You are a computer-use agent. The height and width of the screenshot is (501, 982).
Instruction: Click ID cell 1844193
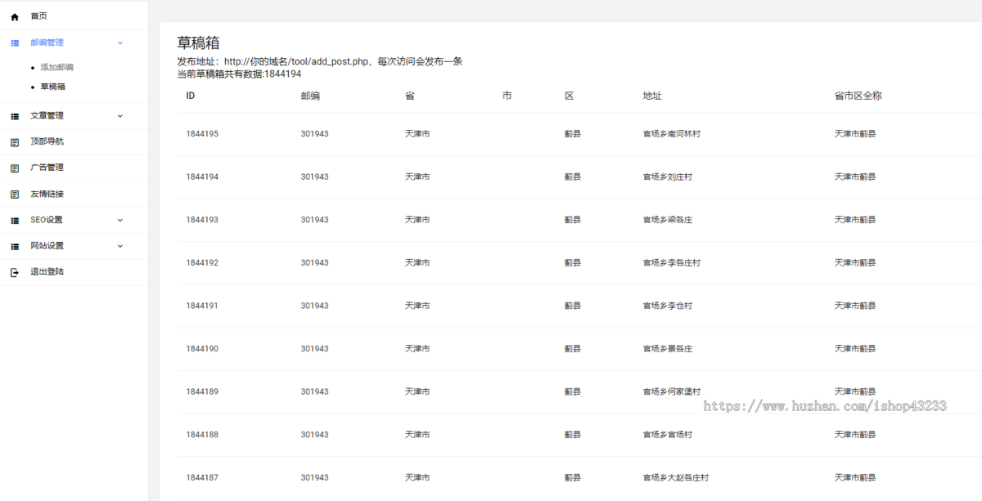click(x=202, y=220)
